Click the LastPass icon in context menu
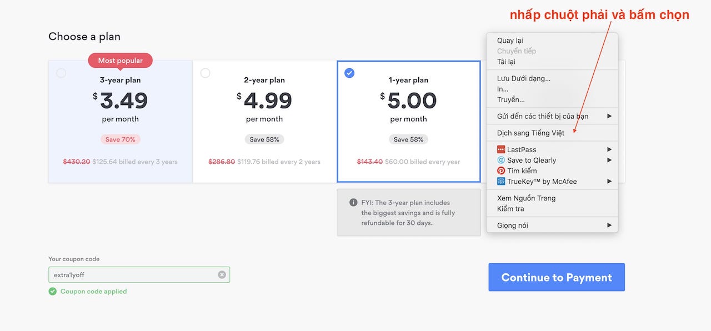This screenshot has height=331, width=711. (501, 149)
